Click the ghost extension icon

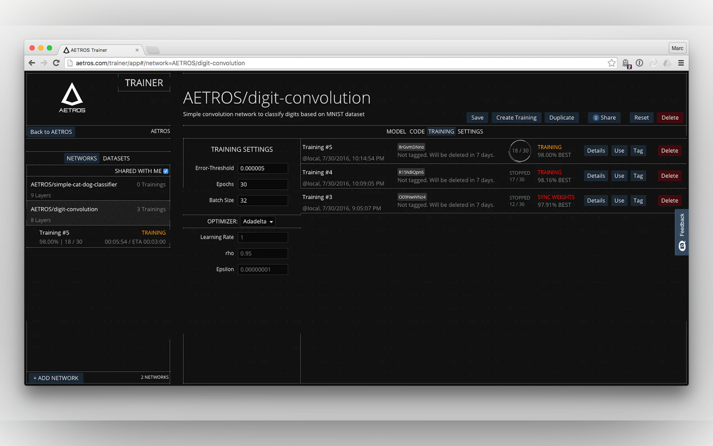pyautogui.click(x=625, y=63)
